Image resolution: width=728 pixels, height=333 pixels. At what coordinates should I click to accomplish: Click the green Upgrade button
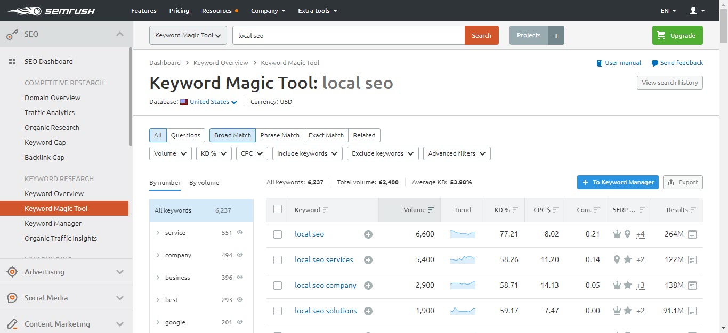(677, 36)
